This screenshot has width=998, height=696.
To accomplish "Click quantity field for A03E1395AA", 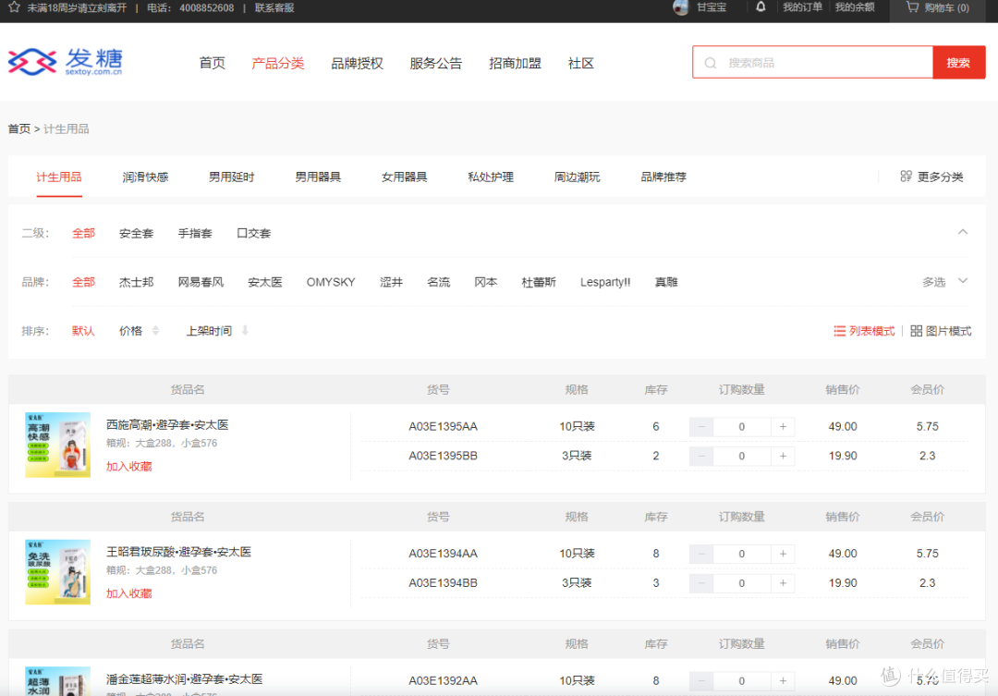I will point(742,427).
